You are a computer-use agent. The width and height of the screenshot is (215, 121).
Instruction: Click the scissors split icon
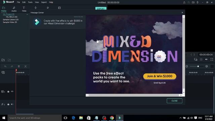pos(26,67)
